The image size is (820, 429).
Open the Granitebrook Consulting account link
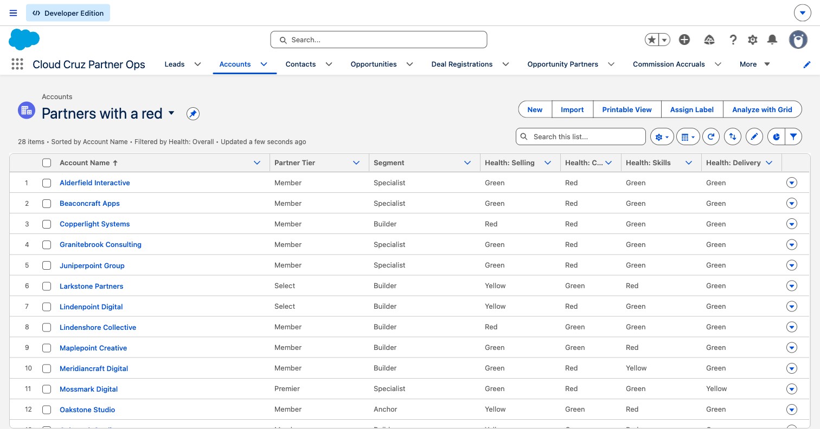click(100, 245)
